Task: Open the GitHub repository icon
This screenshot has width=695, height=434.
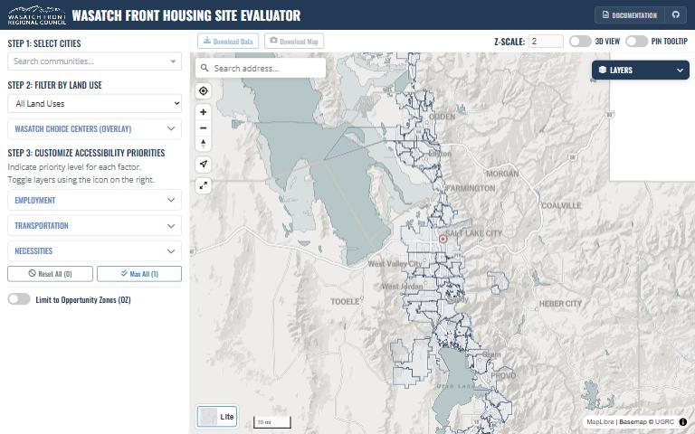Action: tap(675, 15)
